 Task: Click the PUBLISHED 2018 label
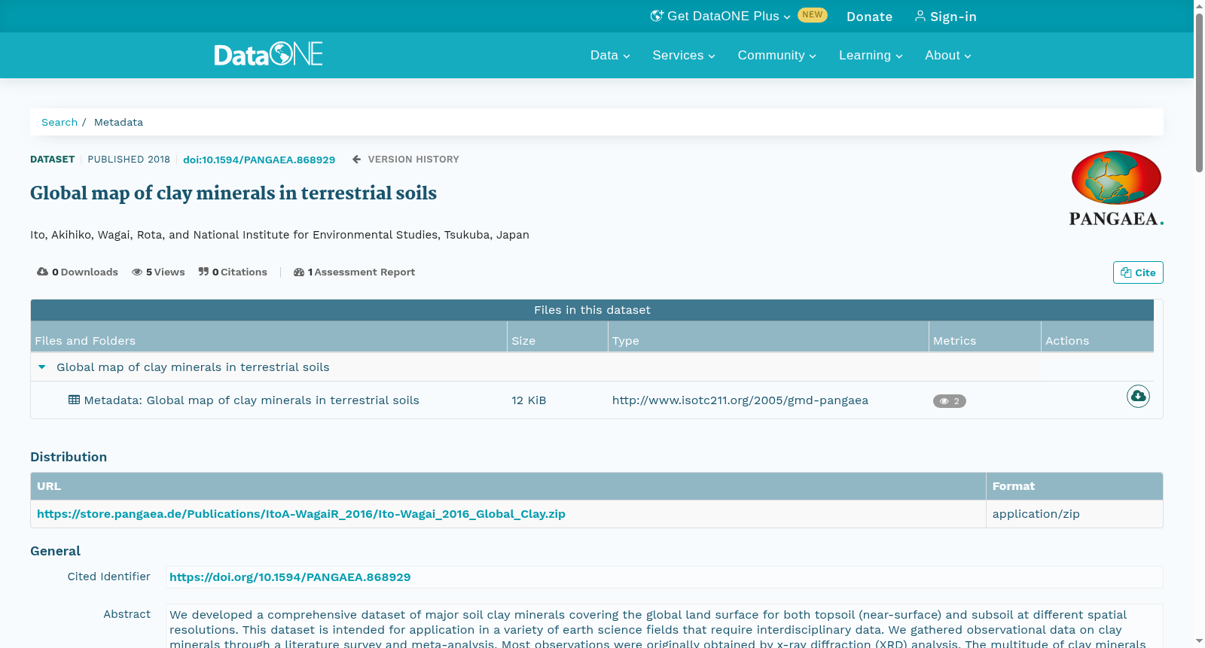tap(129, 160)
